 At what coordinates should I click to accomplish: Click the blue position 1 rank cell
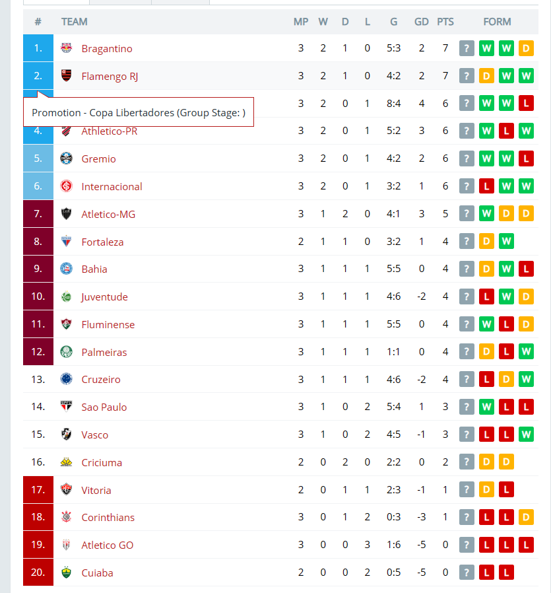tap(38, 48)
